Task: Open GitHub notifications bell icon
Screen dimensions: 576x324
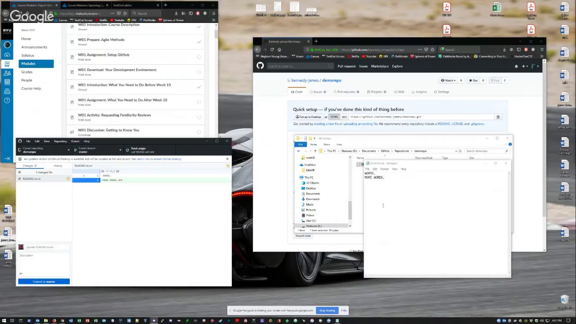Action: 516,66
